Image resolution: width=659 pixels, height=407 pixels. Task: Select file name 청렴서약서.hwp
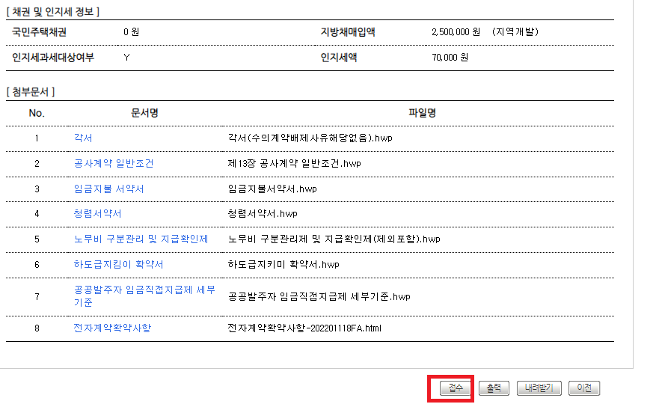[263, 213]
